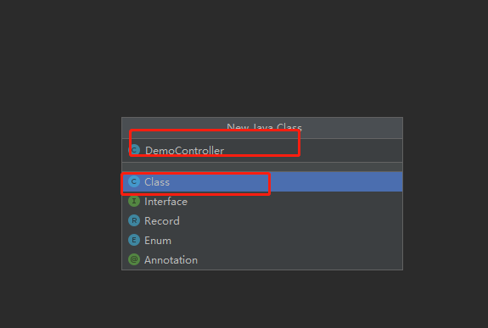Click the dark editor background outside popup
The width and height of the screenshot is (488, 328).
pyautogui.click(x=244, y=56)
